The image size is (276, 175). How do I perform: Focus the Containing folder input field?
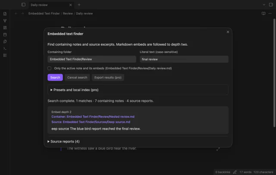click(x=92, y=59)
